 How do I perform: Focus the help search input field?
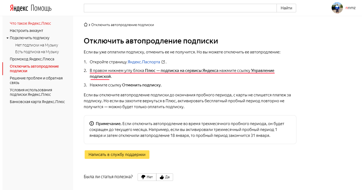(180, 8)
